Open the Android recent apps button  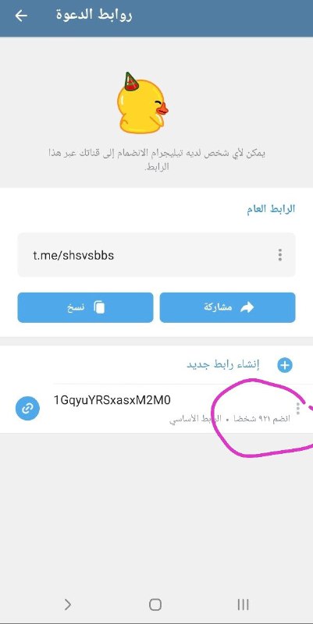(243, 604)
